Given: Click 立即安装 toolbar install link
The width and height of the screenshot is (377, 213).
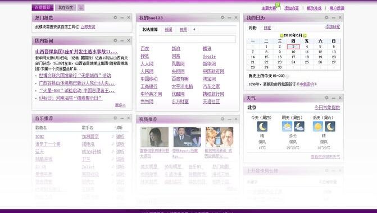Looking at the screenshot, I should coord(88,27).
